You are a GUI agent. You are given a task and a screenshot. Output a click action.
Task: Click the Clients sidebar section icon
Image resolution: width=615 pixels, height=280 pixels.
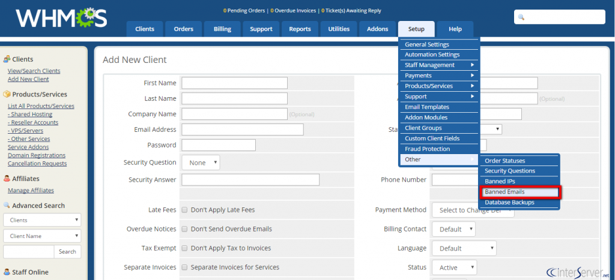(7, 59)
